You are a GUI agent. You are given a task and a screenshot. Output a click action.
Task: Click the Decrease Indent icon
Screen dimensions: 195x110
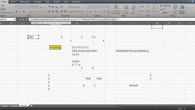tap(62, 12)
